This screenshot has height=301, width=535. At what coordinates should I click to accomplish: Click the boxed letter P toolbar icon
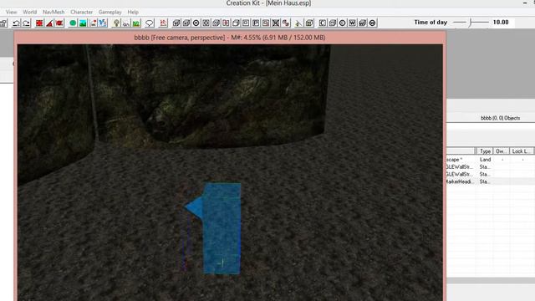tap(256, 23)
